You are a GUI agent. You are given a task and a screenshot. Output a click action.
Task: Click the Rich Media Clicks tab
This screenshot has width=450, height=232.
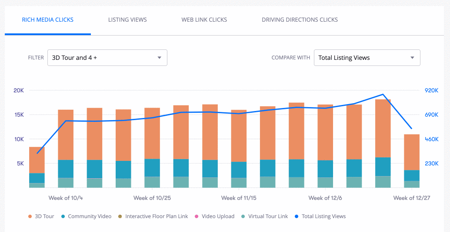click(x=48, y=20)
